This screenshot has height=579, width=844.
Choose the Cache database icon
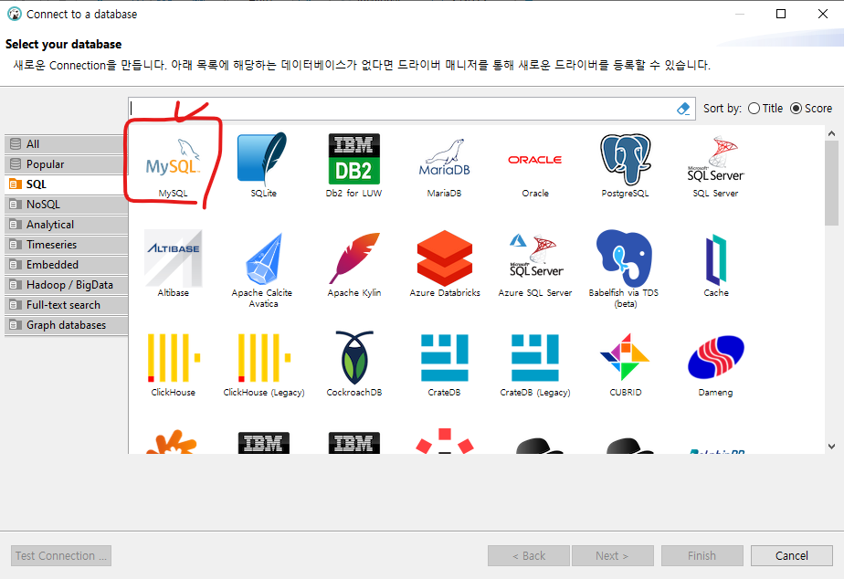(x=716, y=259)
